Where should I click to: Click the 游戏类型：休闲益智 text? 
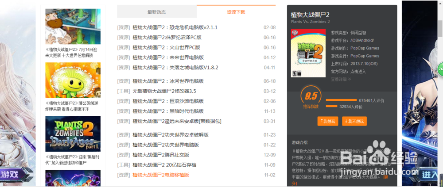(x=349, y=33)
